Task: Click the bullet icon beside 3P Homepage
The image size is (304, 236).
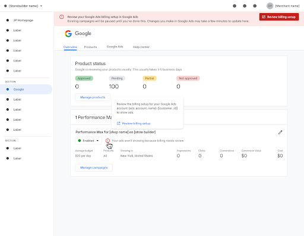Action: pos(8,20)
